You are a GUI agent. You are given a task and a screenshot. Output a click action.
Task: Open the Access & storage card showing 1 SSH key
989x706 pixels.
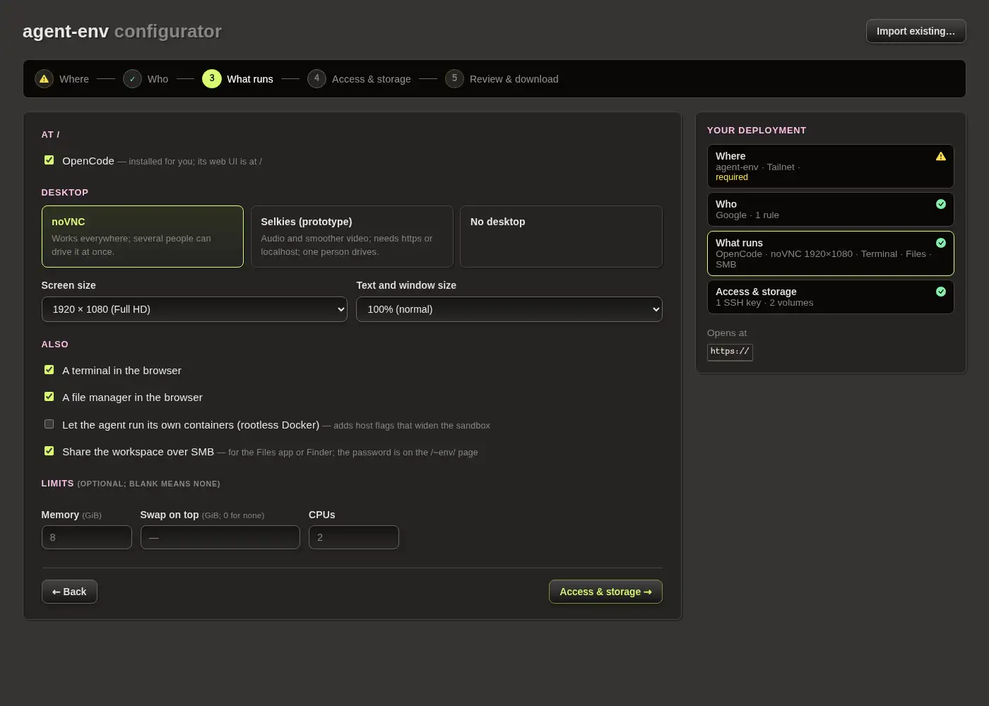831,297
